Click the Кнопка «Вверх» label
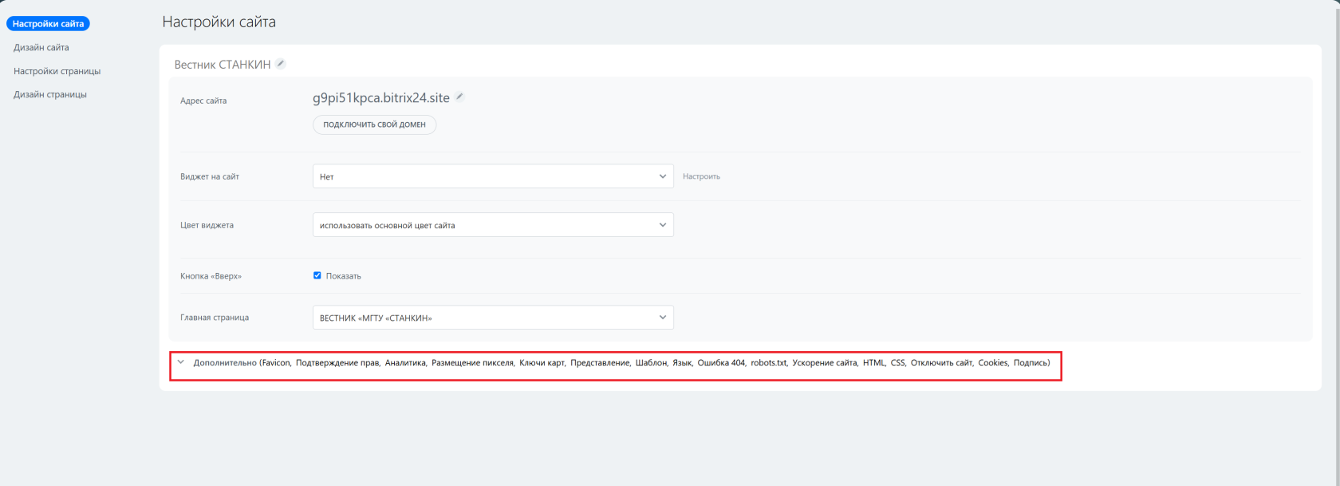 (211, 276)
